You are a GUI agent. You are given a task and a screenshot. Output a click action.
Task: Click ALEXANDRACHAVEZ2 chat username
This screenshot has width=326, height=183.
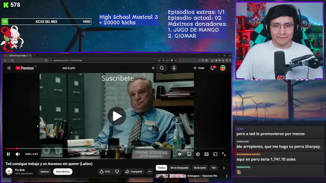click(248, 154)
